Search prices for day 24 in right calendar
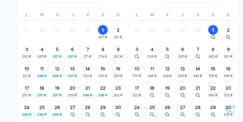Image resolution: width=243 pixels, height=122 pixels. pyautogui.click(x=137, y=114)
